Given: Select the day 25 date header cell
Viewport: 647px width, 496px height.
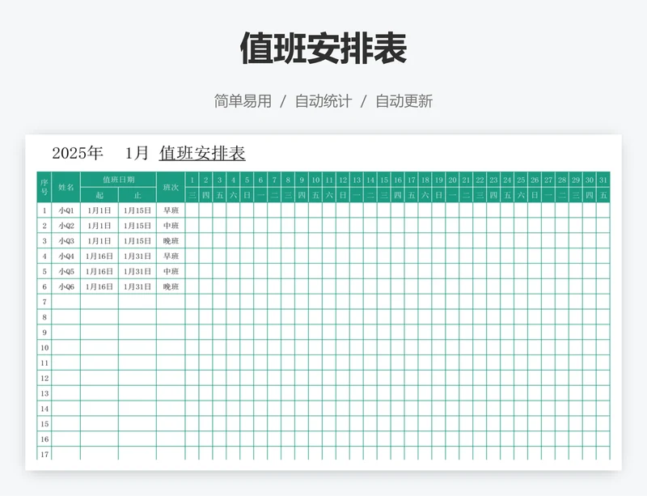Looking at the screenshot, I should [x=521, y=180].
